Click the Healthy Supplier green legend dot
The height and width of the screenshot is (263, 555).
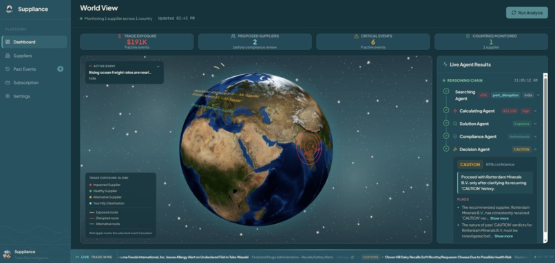pyautogui.click(x=91, y=191)
